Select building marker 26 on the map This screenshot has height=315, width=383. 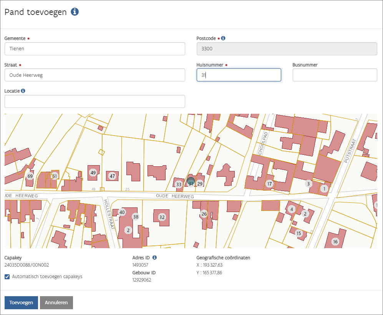[x=204, y=214]
